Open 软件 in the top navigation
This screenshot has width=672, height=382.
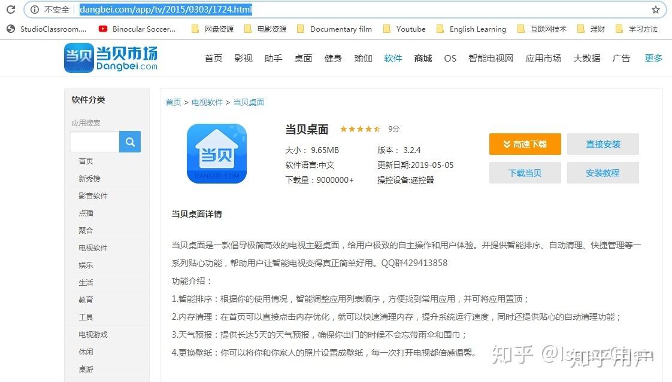(x=393, y=58)
